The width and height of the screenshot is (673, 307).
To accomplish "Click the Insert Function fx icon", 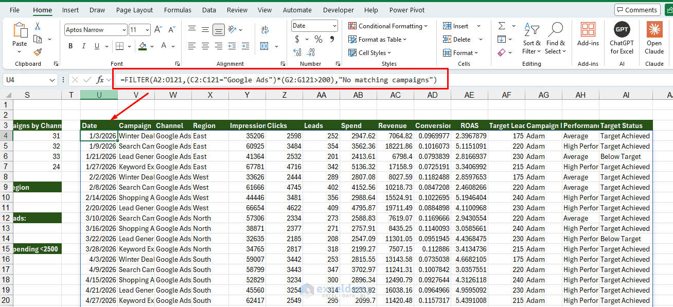I will click(x=100, y=80).
